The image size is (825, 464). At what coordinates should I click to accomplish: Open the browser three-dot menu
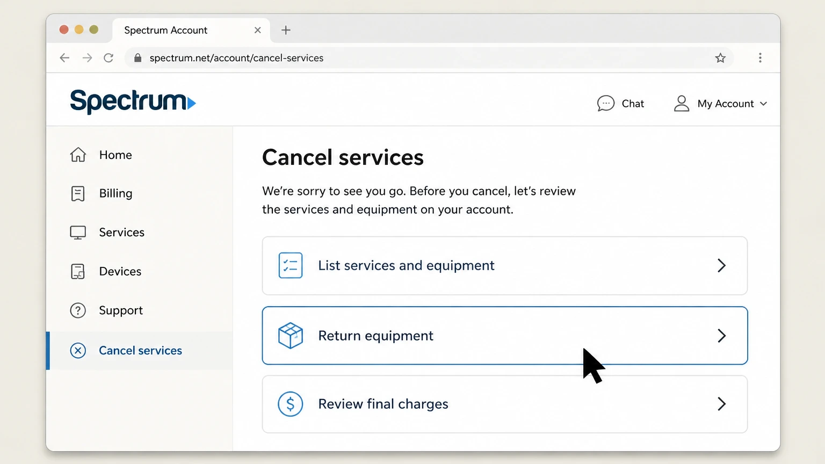click(760, 58)
